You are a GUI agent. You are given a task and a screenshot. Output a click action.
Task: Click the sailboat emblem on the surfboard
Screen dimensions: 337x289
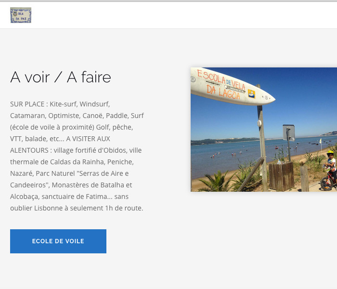tap(251, 93)
